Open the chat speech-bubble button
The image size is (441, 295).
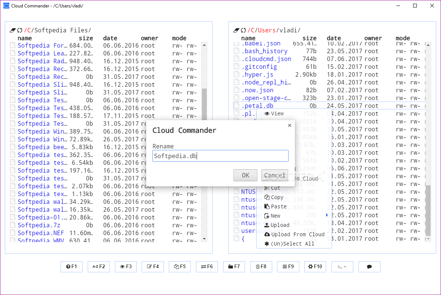[x=369, y=267]
